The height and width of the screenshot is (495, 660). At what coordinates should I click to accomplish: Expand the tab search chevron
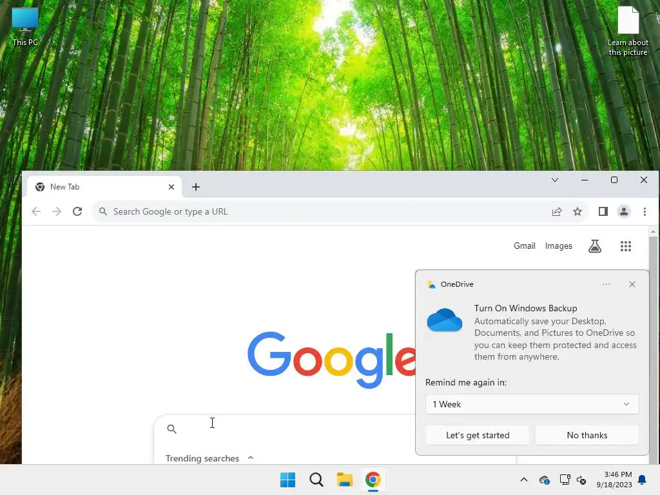[x=555, y=180]
